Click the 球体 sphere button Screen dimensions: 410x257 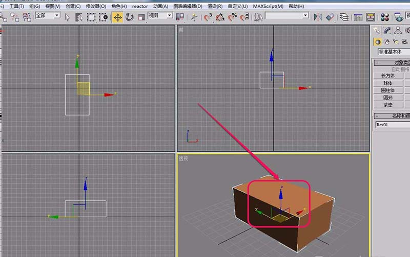click(388, 83)
